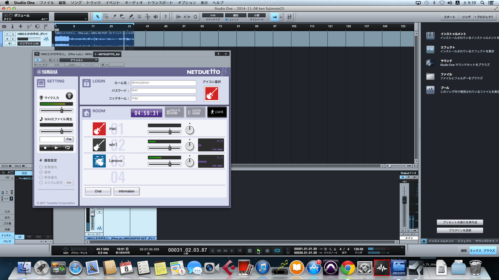Click the Q quantize icon in toolbar
This screenshot has width=499, height=280.
click(x=195, y=17)
